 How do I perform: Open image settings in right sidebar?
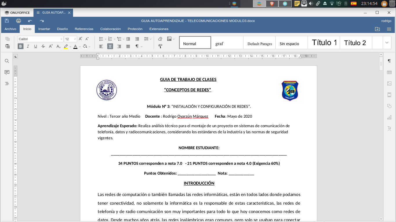pyautogui.click(x=389, y=84)
